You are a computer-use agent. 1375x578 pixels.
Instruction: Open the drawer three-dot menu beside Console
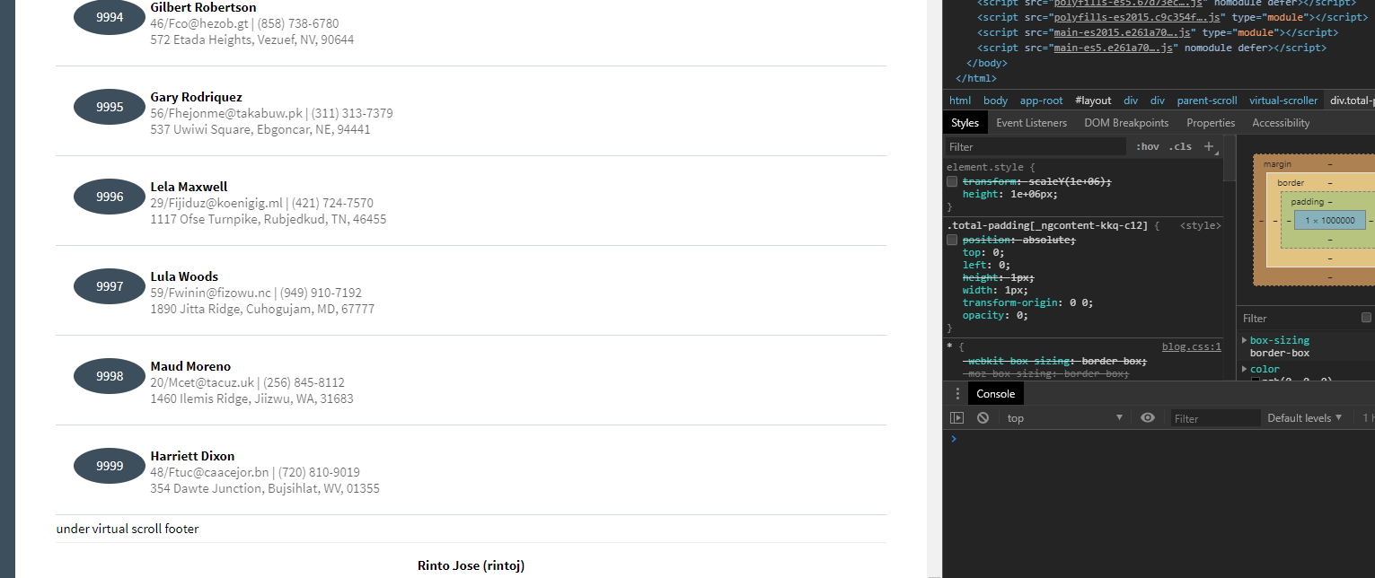(957, 393)
